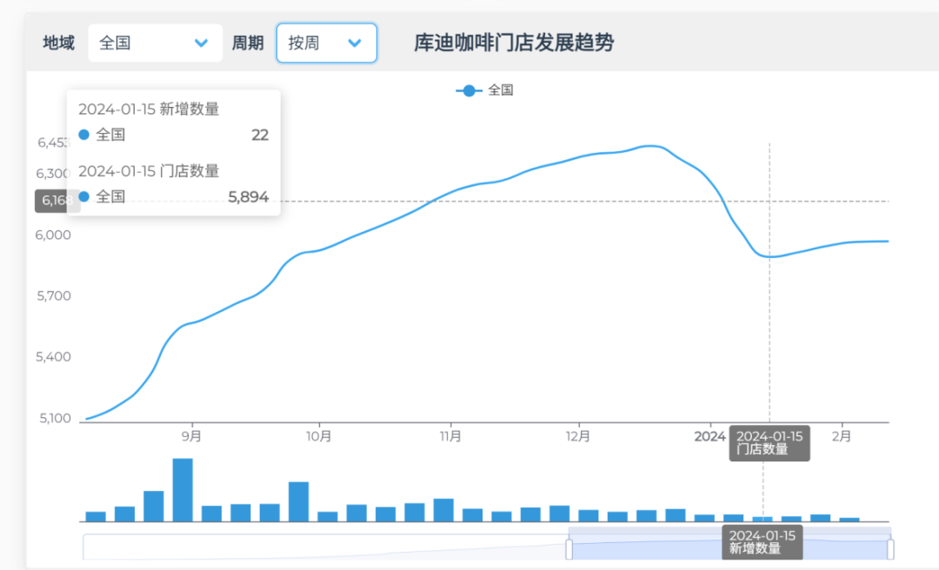Image resolution: width=939 pixels, height=570 pixels.
Task: Click the 地域 field label
Action: click(x=59, y=43)
